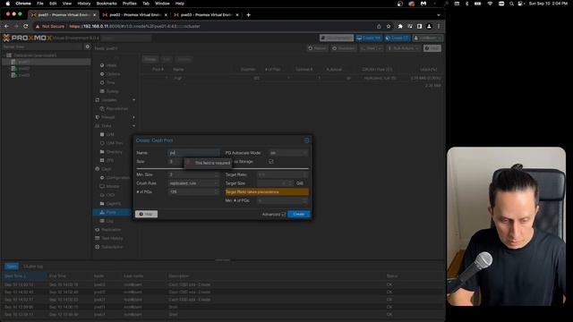Image resolution: width=573 pixels, height=322 pixels.
Task: Toggle the Advanced checkbox in dialog
Action: [284, 215]
